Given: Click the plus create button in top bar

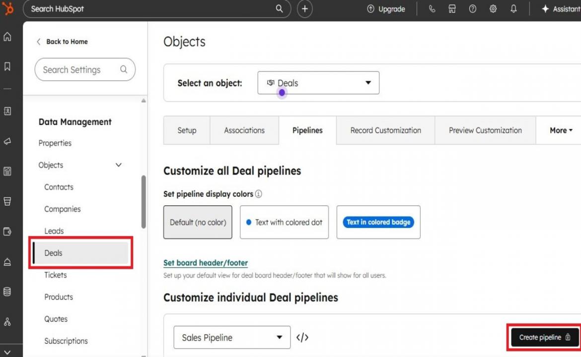Looking at the screenshot, I should coord(304,9).
